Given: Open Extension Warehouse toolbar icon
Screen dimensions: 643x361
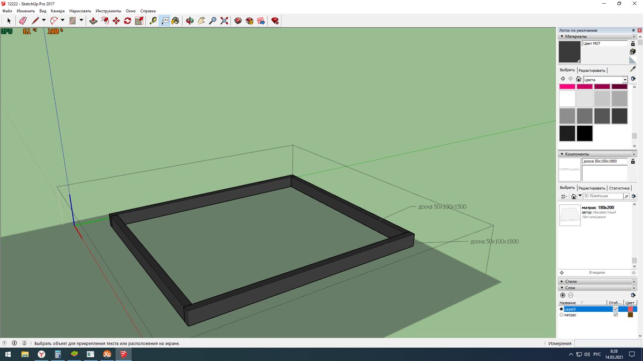Looking at the screenshot, I should (x=250, y=21).
